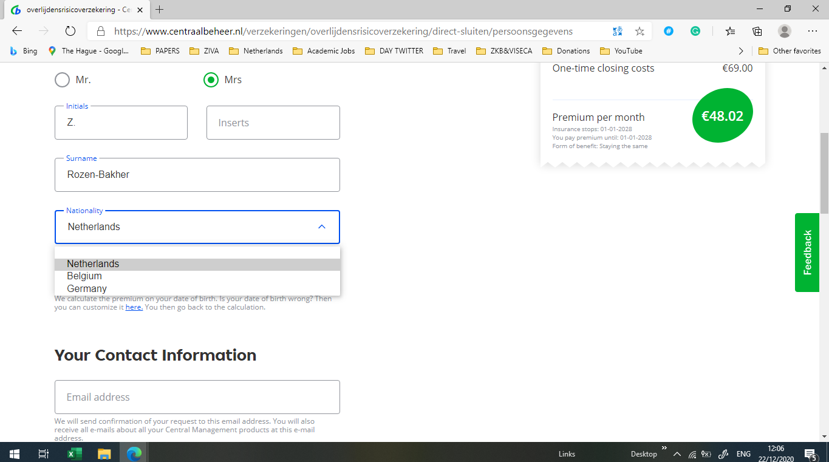Open a new browser tab
The height and width of the screenshot is (462, 829).
point(160,10)
